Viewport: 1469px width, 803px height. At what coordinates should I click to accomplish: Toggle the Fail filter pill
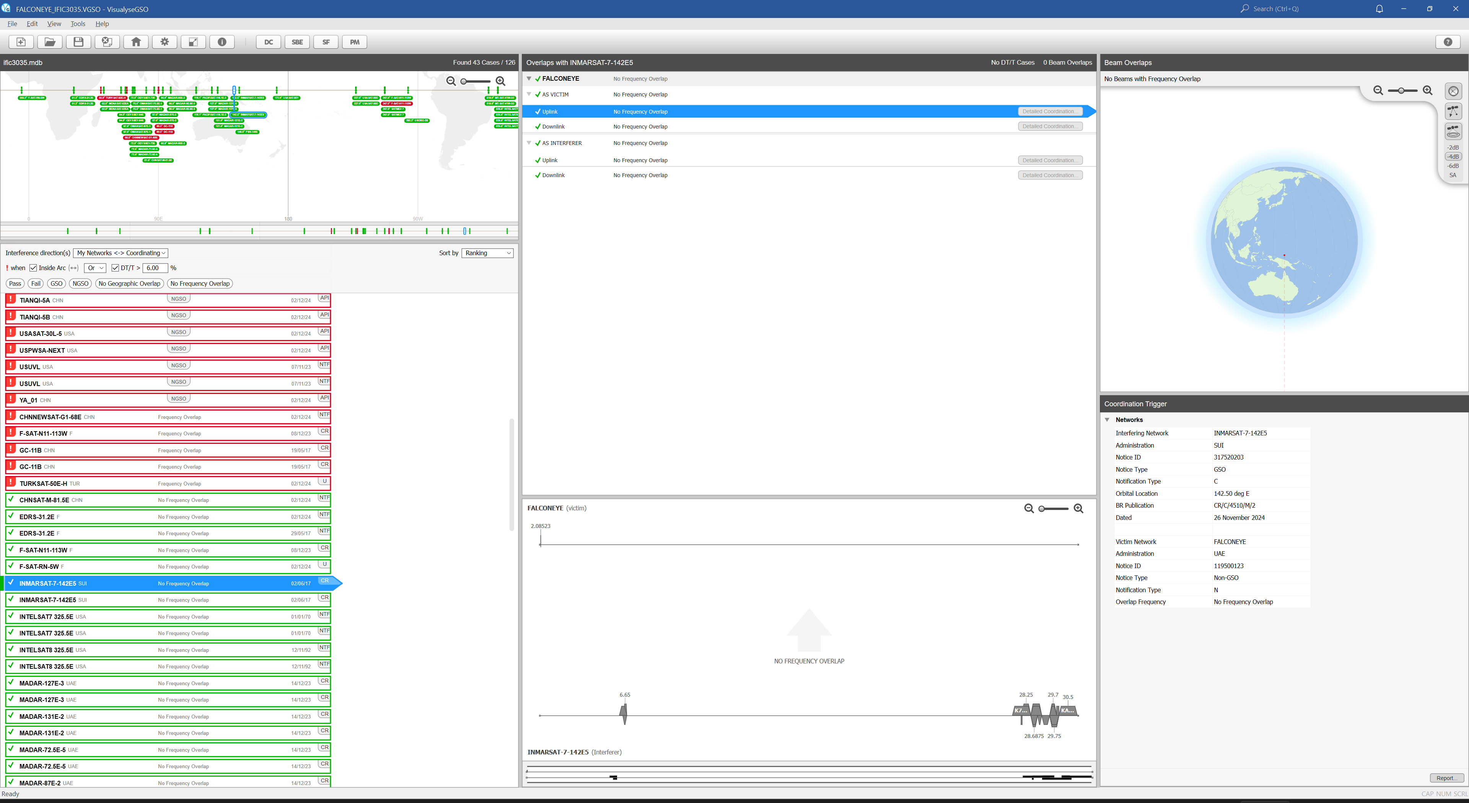[36, 283]
